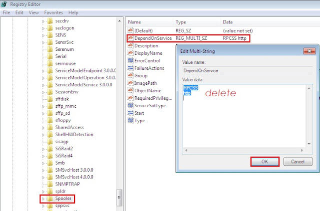The height and width of the screenshot is (211, 320).
Task: Click the ServiceSidType value icon
Action: [130, 105]
